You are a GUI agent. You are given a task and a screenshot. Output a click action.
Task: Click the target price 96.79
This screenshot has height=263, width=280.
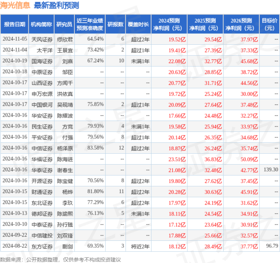coord(272,246)
